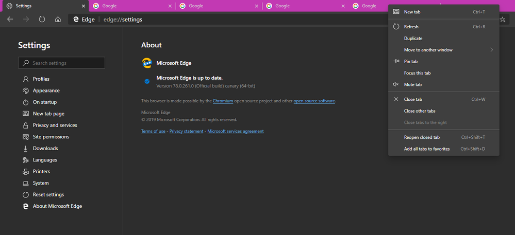Choose Focus this tab
Viewport: 515px width, 235px height.
(444, 73)
